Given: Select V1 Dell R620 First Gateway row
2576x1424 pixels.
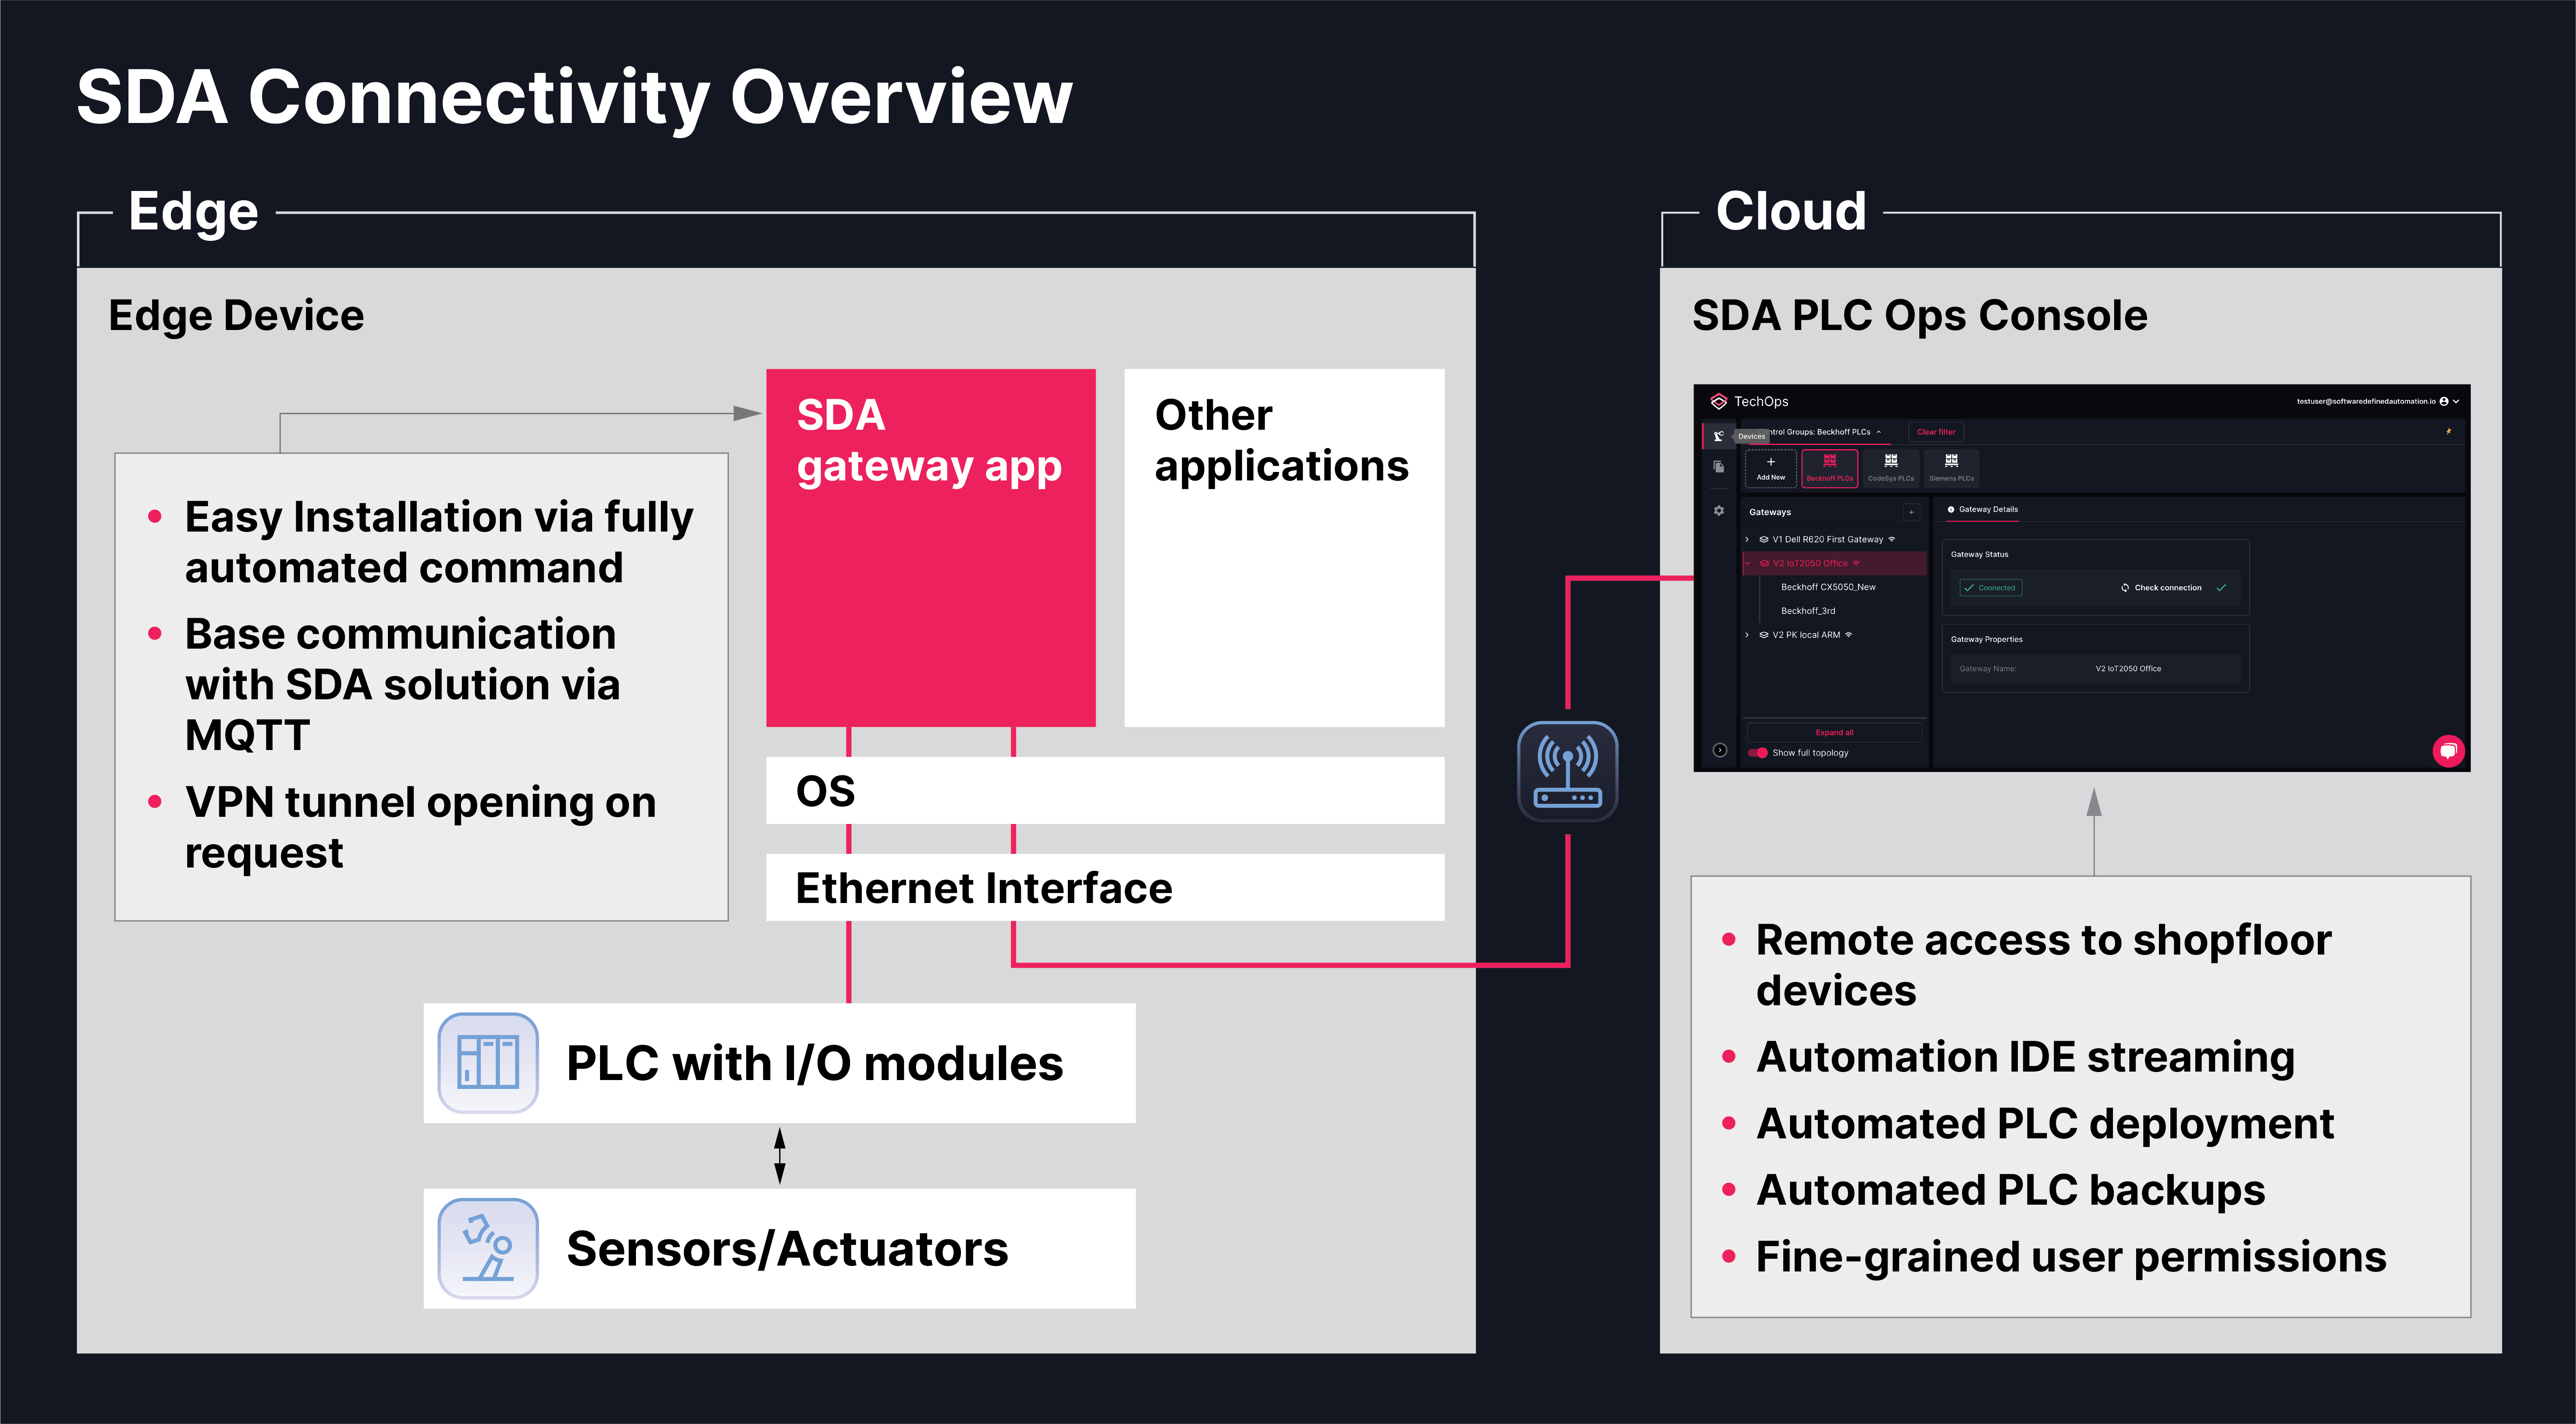Looking at the screenshot, I should click(x=1834, y=539).
